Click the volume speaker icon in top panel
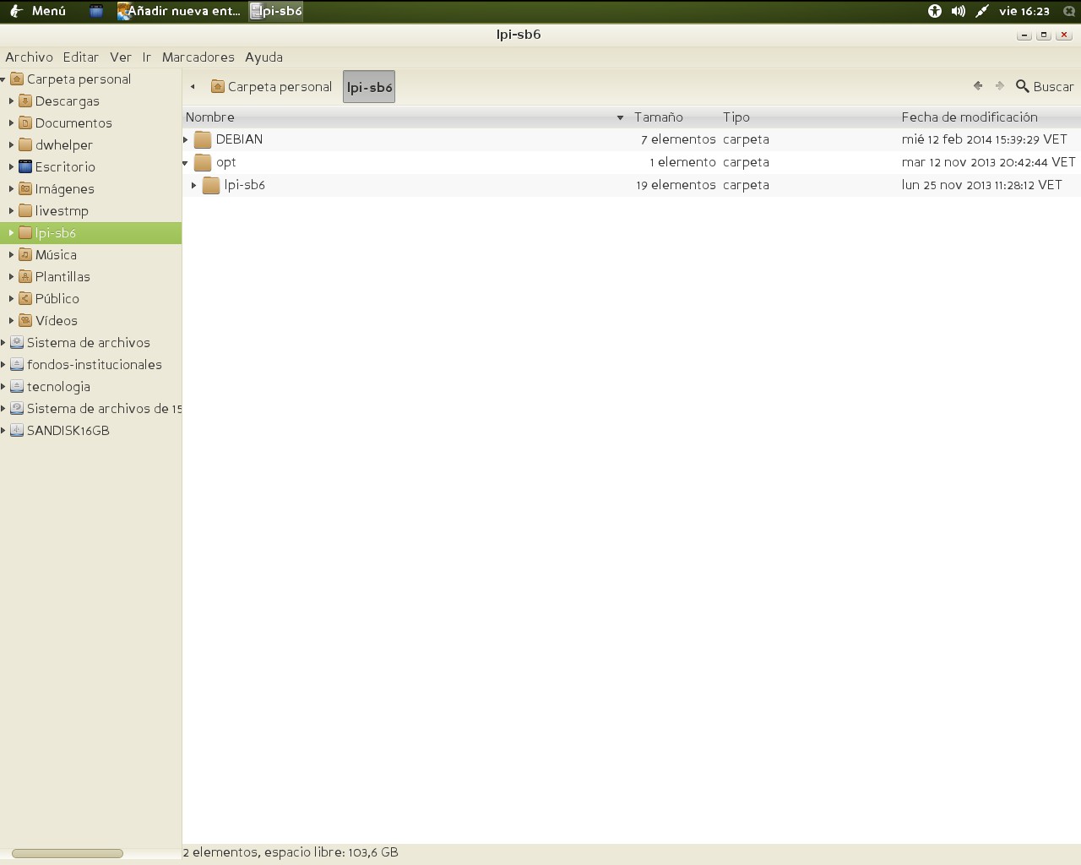Screen dimensions: 1081x865 pyautogui.click(x=958, y=11)
